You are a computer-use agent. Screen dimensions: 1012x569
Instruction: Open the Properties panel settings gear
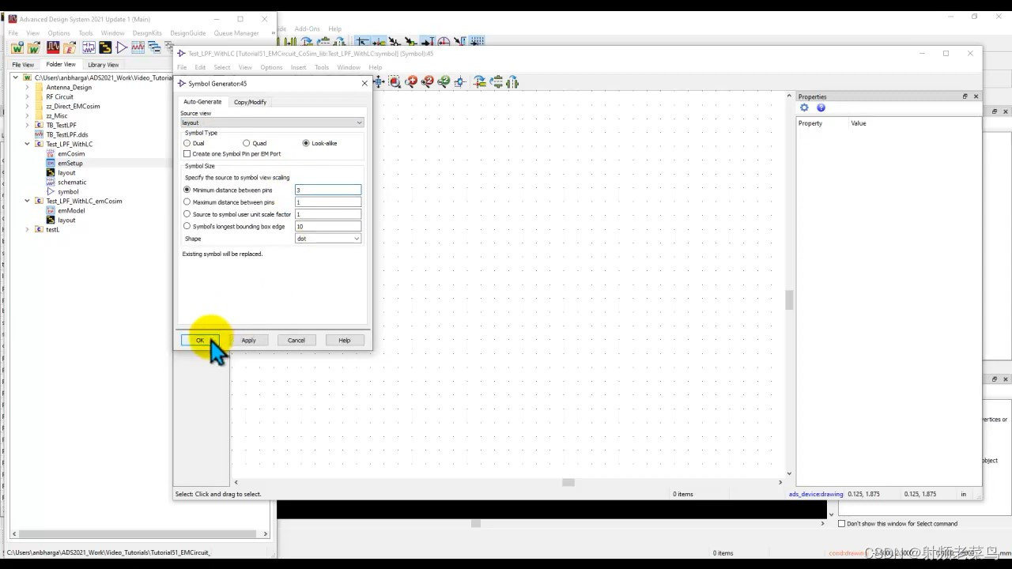tap(804, 107)
